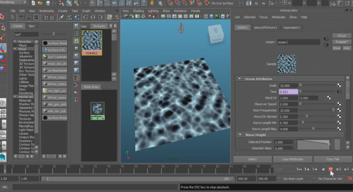Adjust the Wave Length Max slider
The height and width of the screenshot is (192, 353).
coord(314,129)
